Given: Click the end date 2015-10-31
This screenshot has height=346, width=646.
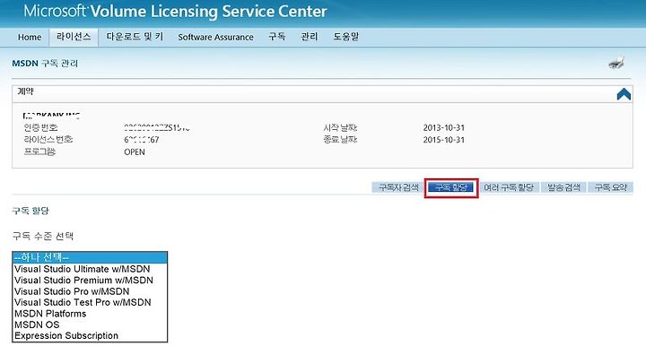Looking at the screenshot, I should pyautogui.click(x=444, y=140).
